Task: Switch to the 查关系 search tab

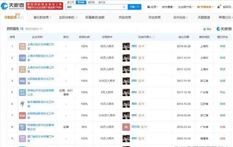Action: [x=102, y=2]
